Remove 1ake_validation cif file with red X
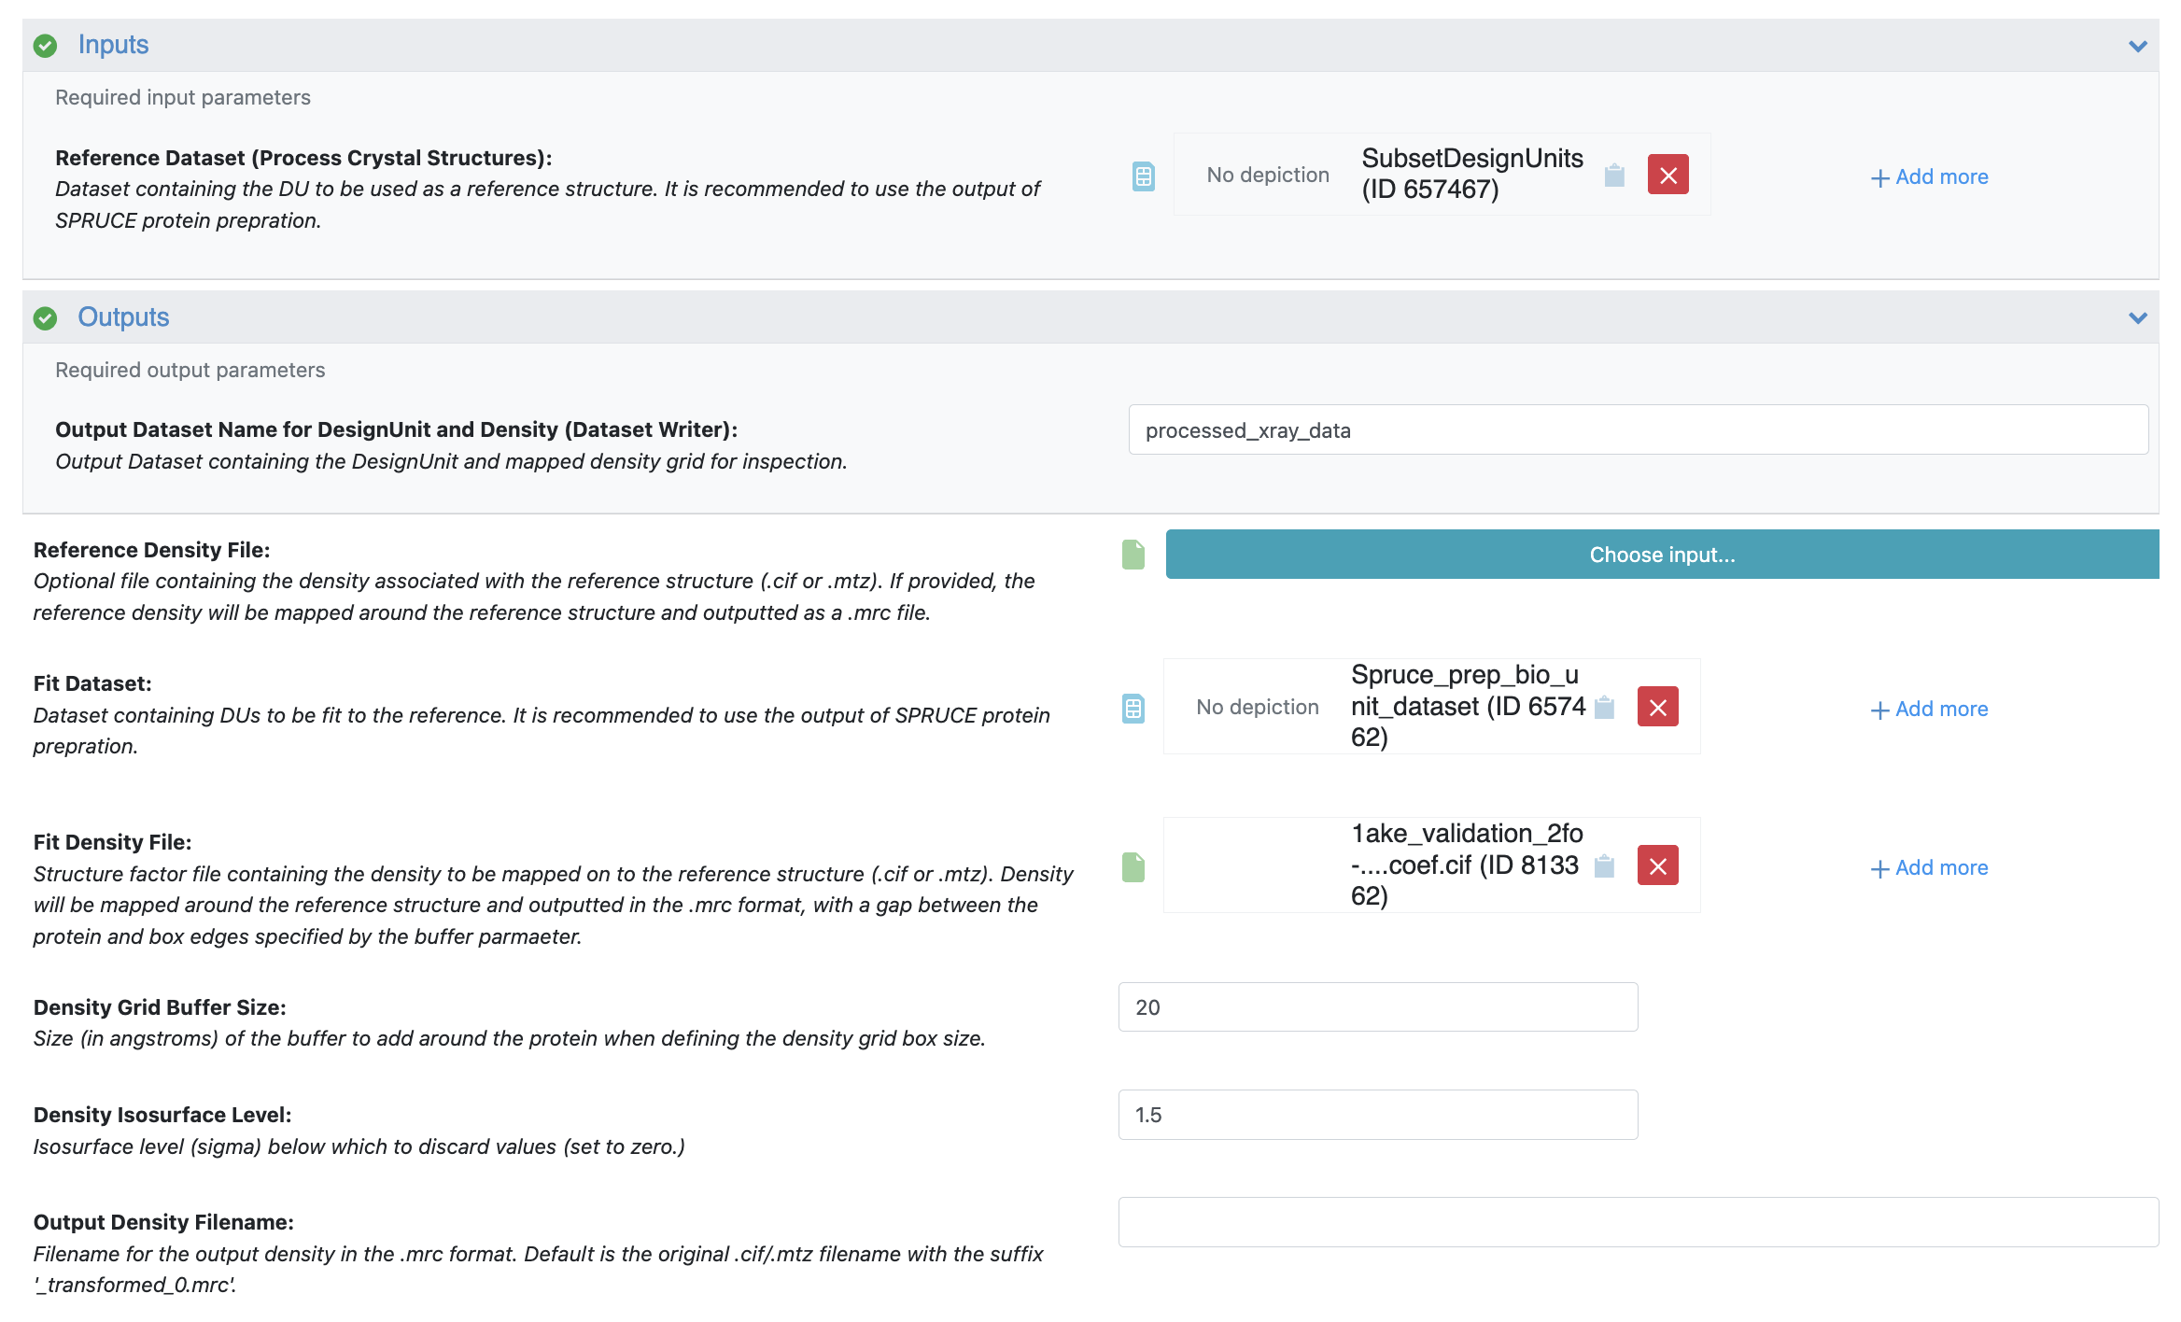 pos(1657,866)
